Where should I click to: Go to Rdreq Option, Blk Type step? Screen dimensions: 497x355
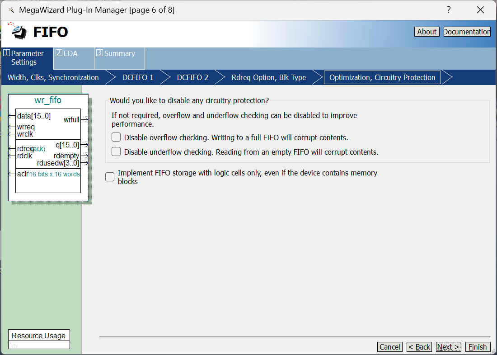click(x=269, y=77)
